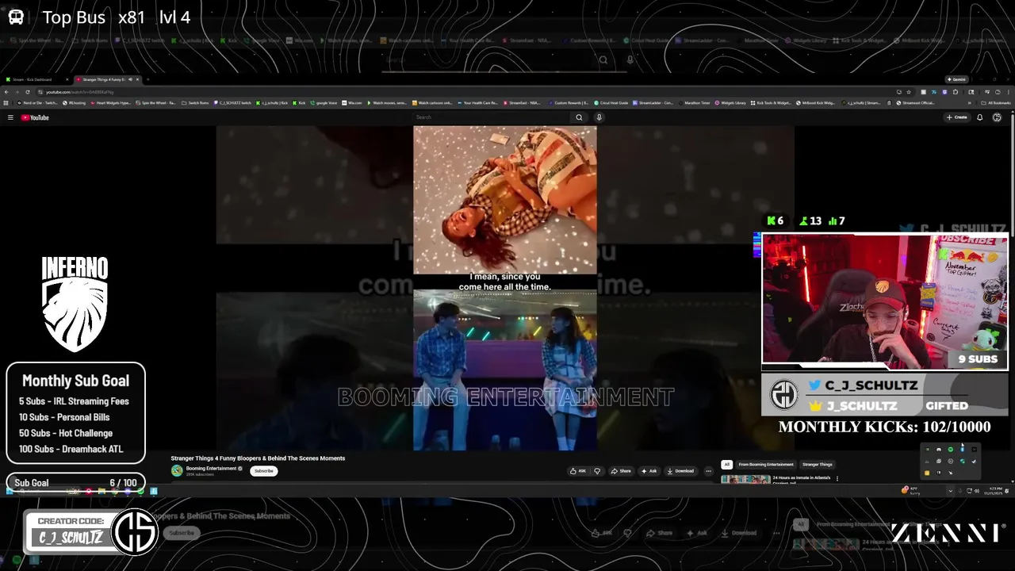Viewport: 1015px width, 571px height.
Task: Click the Ask button under the video
Action: (649, 470)
